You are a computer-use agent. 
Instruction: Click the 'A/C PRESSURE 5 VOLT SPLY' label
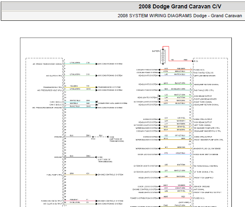click(x=50, y=90)
